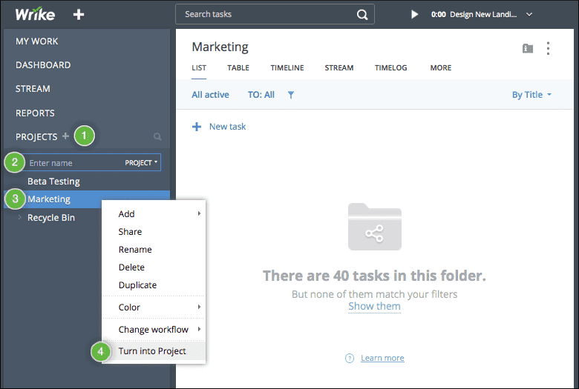Click the sidebar search magnifier icon
Image resolution: width=579 pixels, height=389 pixels.
pos(157,137)
